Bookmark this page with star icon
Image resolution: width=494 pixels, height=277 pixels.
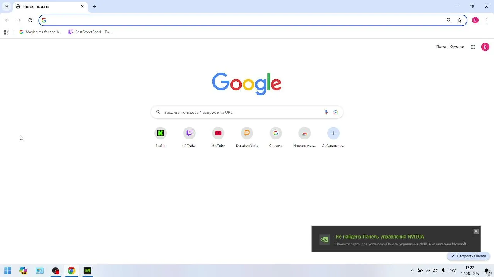(459, 20)
